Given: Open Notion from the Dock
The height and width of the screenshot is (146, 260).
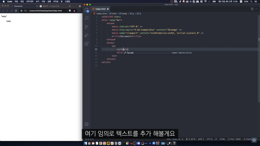Looking at the screenshot, I should pos(116,143).
